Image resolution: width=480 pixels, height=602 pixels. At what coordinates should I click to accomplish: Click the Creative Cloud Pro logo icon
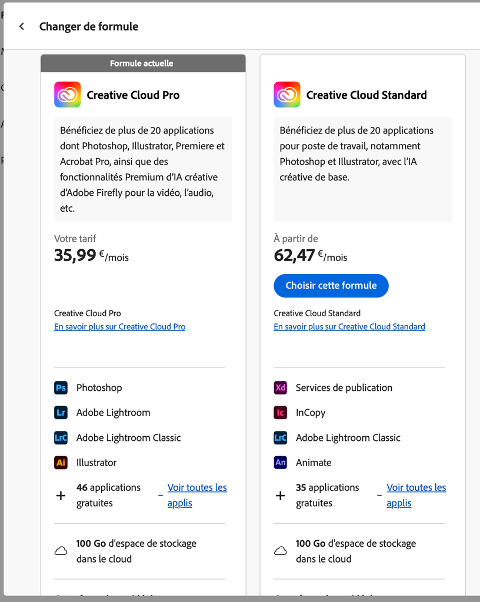coord(68,95)
